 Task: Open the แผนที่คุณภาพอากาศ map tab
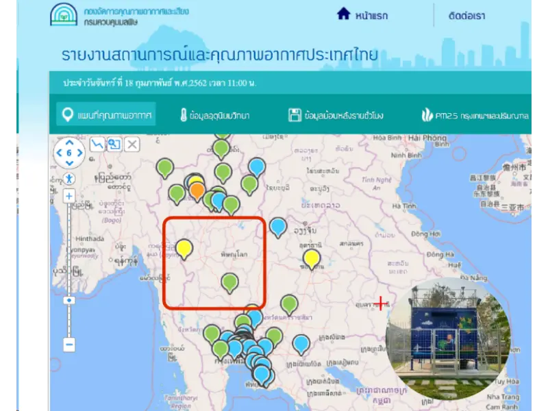click(106, 114)
